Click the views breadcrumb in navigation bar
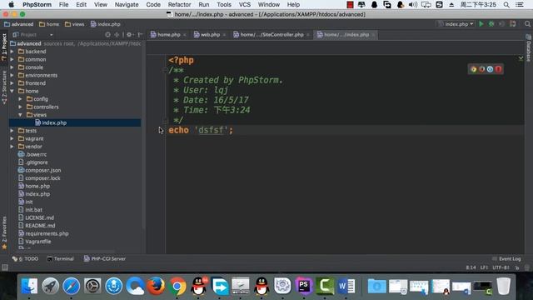Viewport: 533px width, 300px height. [74, 24]
